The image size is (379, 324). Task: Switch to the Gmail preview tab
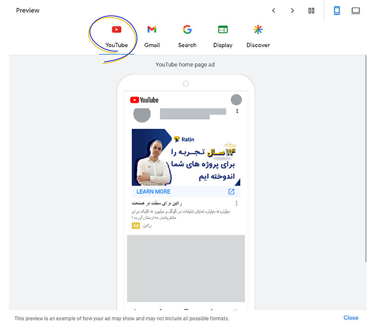pyautogui.click(x=152, y=37)
